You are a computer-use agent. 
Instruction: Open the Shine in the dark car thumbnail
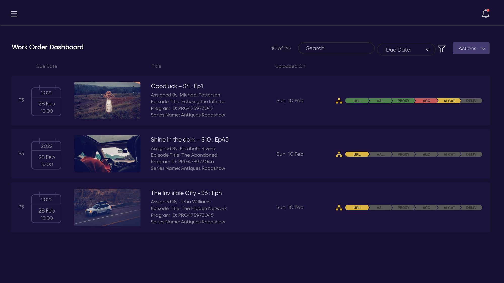pyautogui.click(x=107, y=154)
